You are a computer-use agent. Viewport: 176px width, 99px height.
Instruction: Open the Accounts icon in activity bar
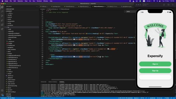(x=2, y=90)
